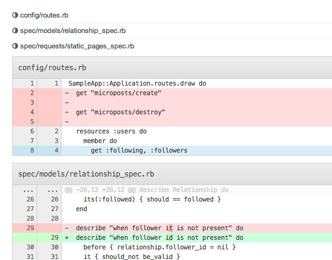Click the added line "when follower id is not present"
Screen dimensions: 332x260
pos(197,238)
